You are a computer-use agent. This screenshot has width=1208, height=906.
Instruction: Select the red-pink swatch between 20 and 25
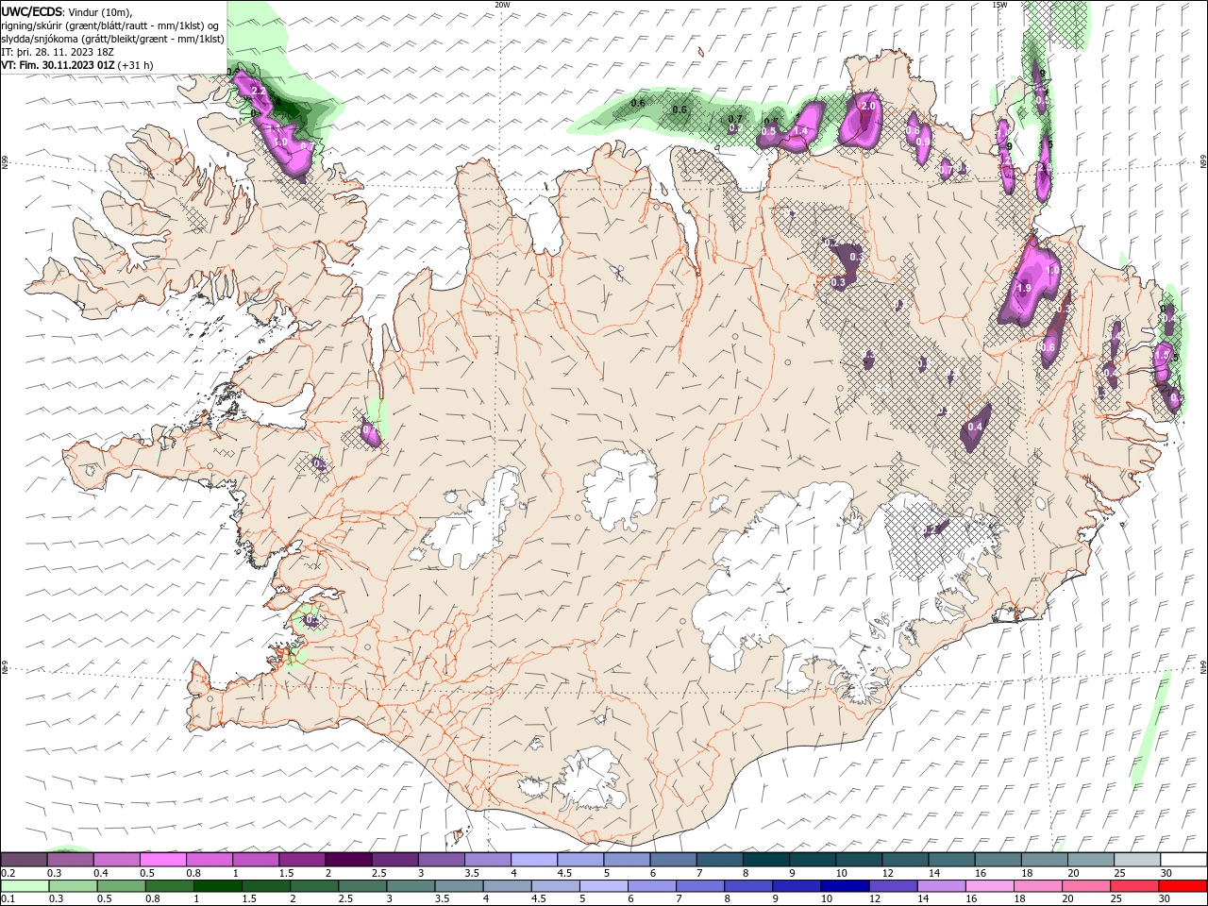point(1086,886)
